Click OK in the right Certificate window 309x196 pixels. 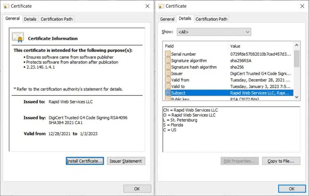[x=292, y=189]
